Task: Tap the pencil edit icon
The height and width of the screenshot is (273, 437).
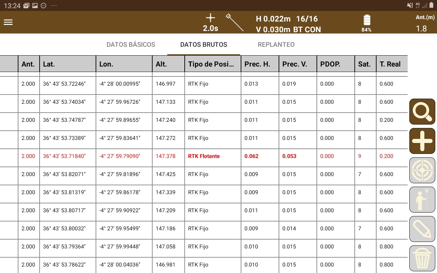Action: [x=422, y=229]
